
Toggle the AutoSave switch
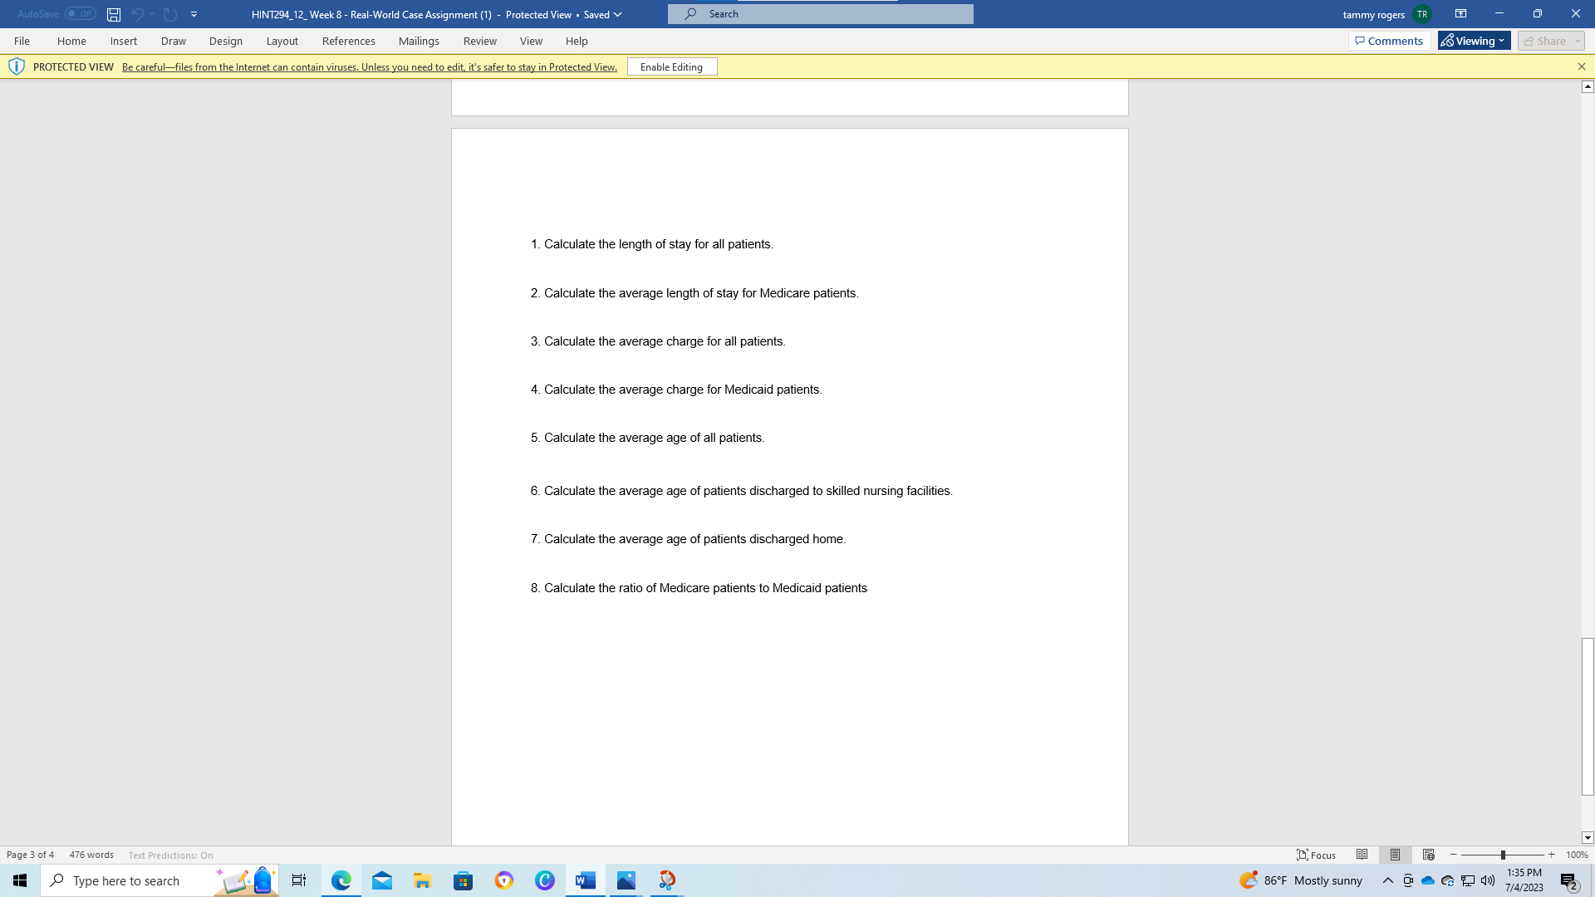pyautogui.click(x=80, y=14)
